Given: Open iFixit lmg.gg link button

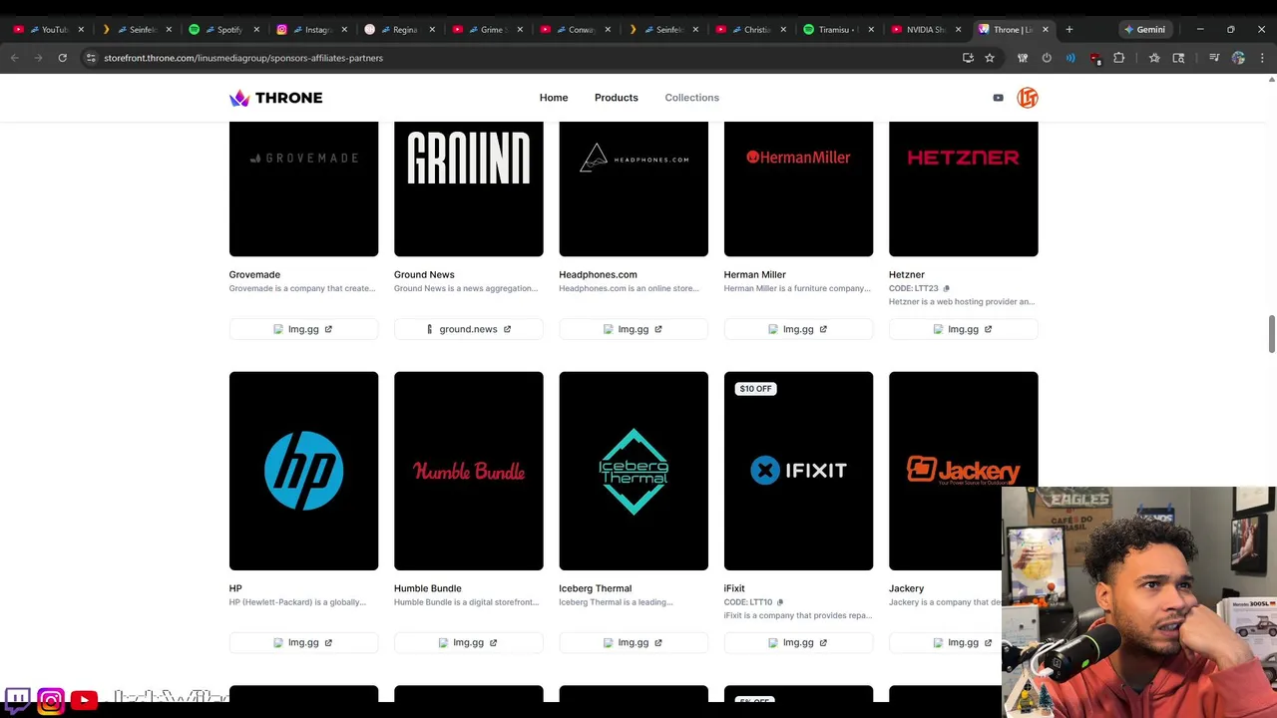Looking at the screenshot, I should click(x=798, y=643).
